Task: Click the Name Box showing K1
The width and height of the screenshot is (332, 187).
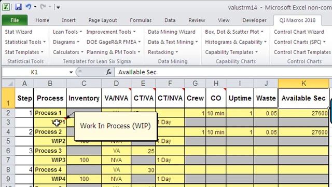Action: coord(35,72)
